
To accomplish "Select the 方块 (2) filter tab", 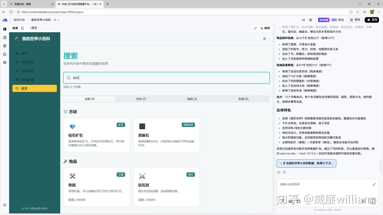I will point(141,99).
